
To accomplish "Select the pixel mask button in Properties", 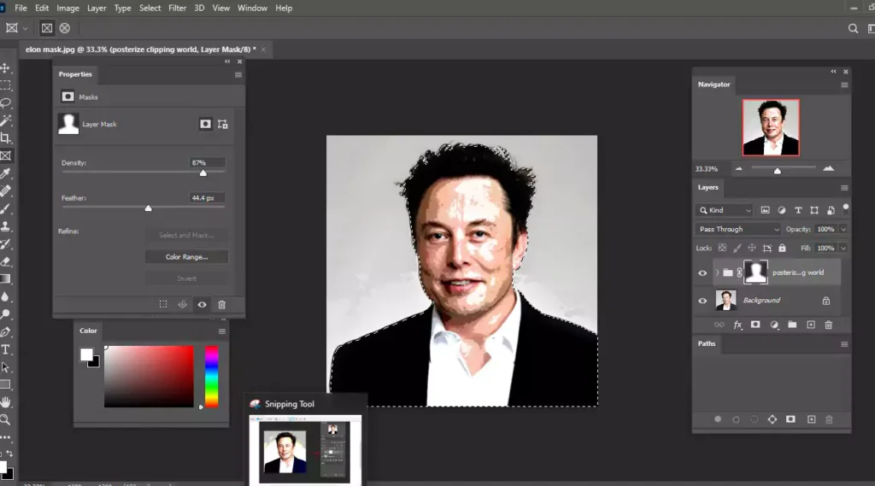I will click(205, 124).
